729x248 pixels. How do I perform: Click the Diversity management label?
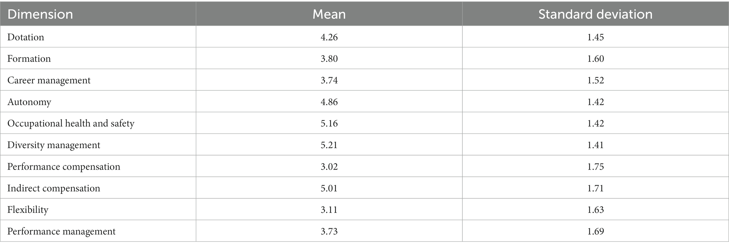coord(54,145)
